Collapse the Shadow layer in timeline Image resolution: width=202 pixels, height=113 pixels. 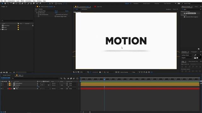tap(8, 85)
